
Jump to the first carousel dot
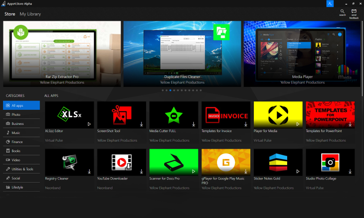(163, 90)
